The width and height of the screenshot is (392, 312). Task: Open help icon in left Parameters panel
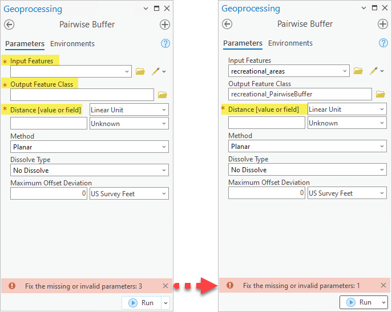165,43
